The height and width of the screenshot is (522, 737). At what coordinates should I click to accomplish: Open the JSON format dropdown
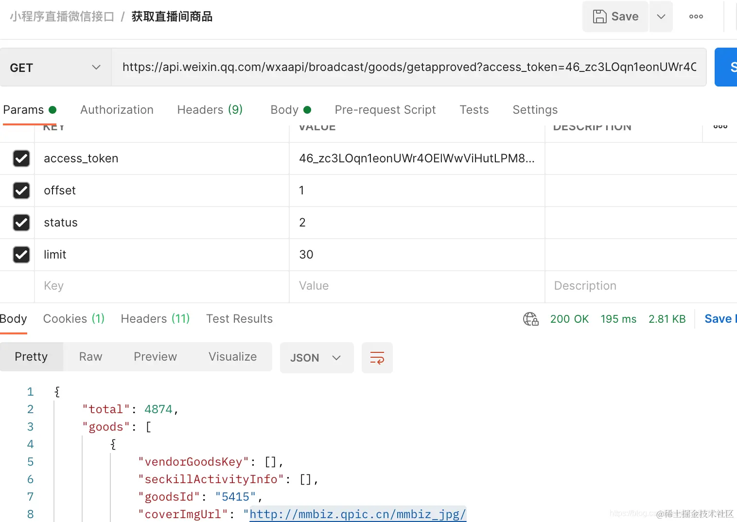[x=316, y=358]
